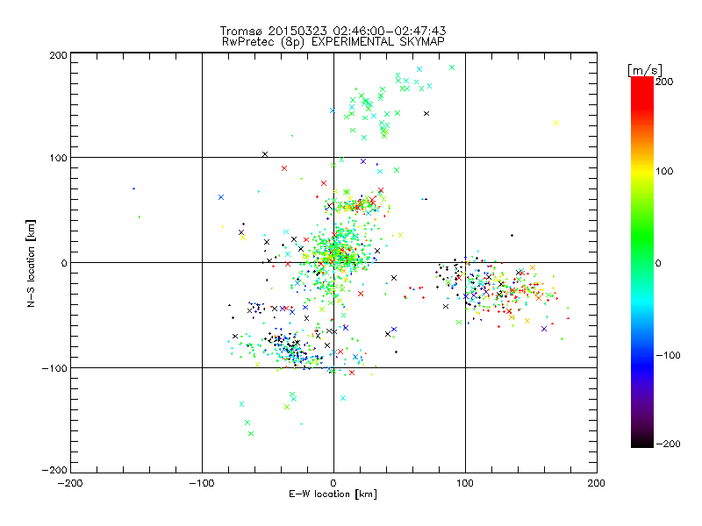Select the "N-S location [km]" axis label
Image resolution: width=702 pixels, height=526 pixels.
(31, 263)
